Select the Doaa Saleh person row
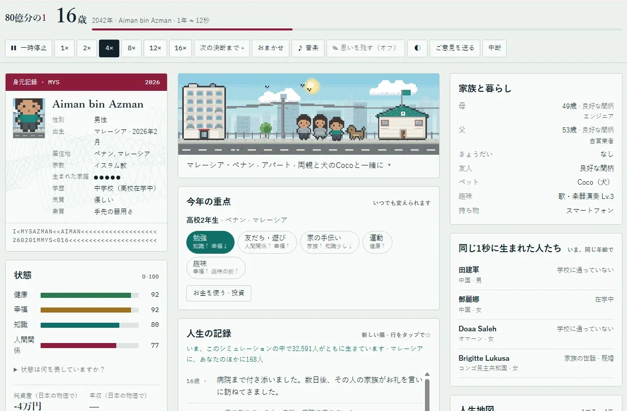This screenshot has width=627, height=411. (x=536, y=334)
